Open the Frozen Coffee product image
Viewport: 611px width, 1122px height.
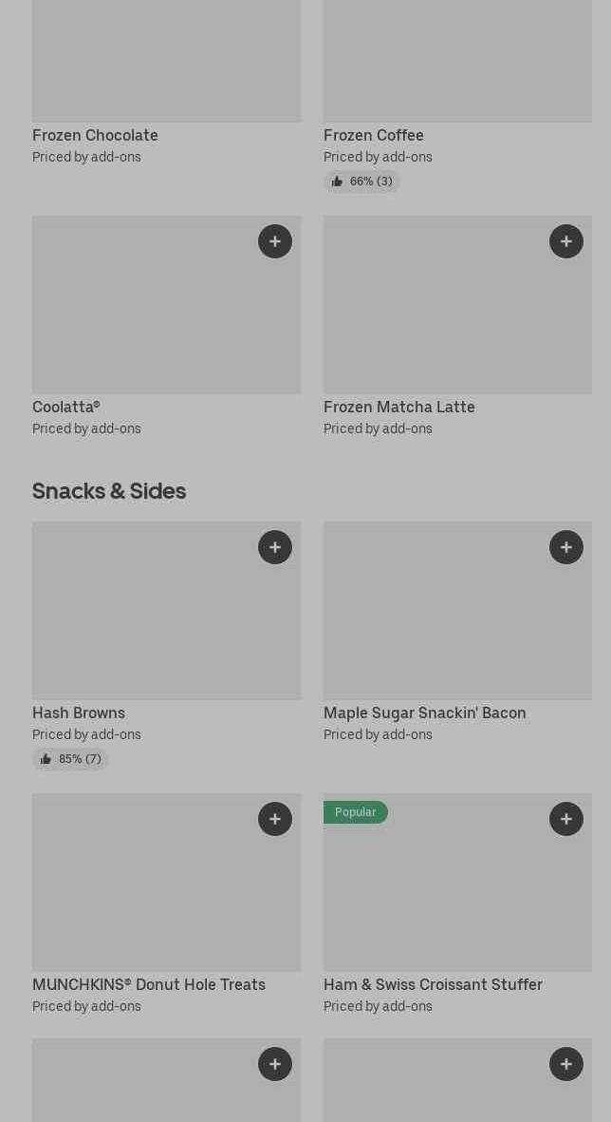457,57
